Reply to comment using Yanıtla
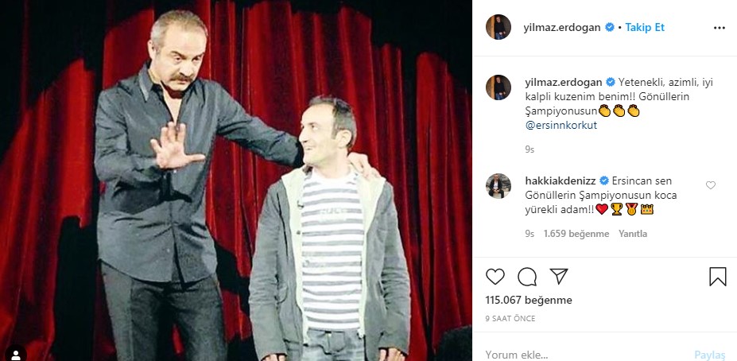Viewport: 737px width, 361px height. click(x=633, y=234)
